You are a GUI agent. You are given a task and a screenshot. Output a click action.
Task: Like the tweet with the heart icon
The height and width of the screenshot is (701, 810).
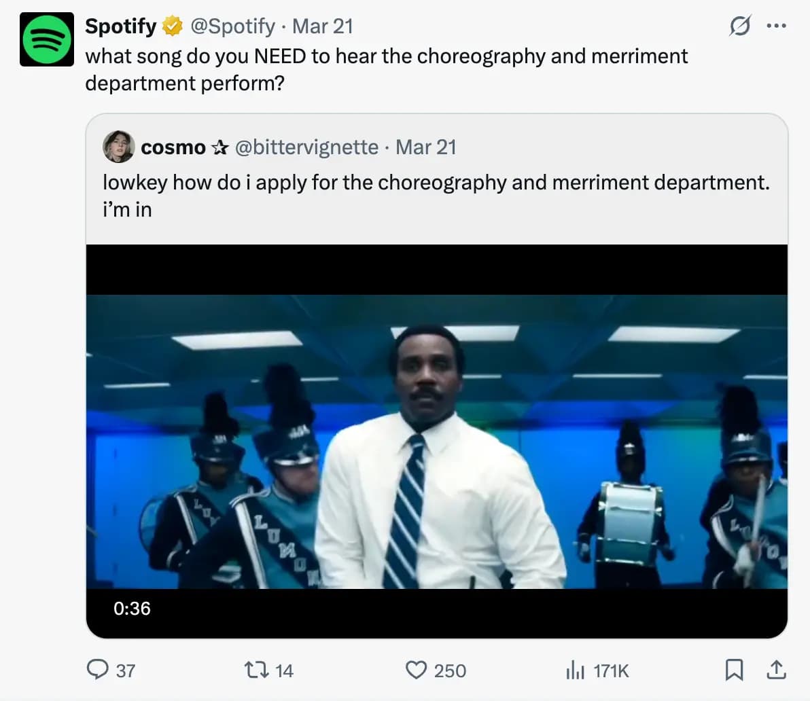tap(416, 670)
